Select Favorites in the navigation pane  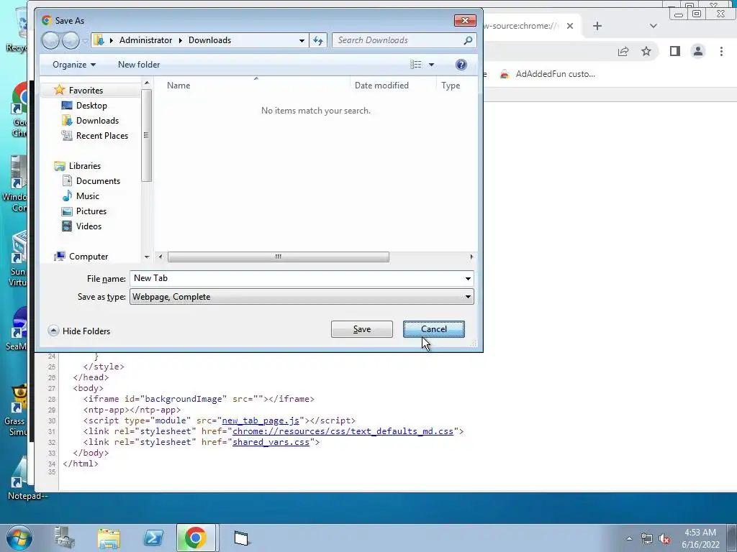(x=86, y=90)
